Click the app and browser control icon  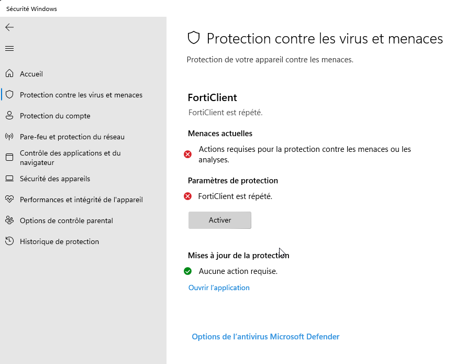click(x=9, y=158)
